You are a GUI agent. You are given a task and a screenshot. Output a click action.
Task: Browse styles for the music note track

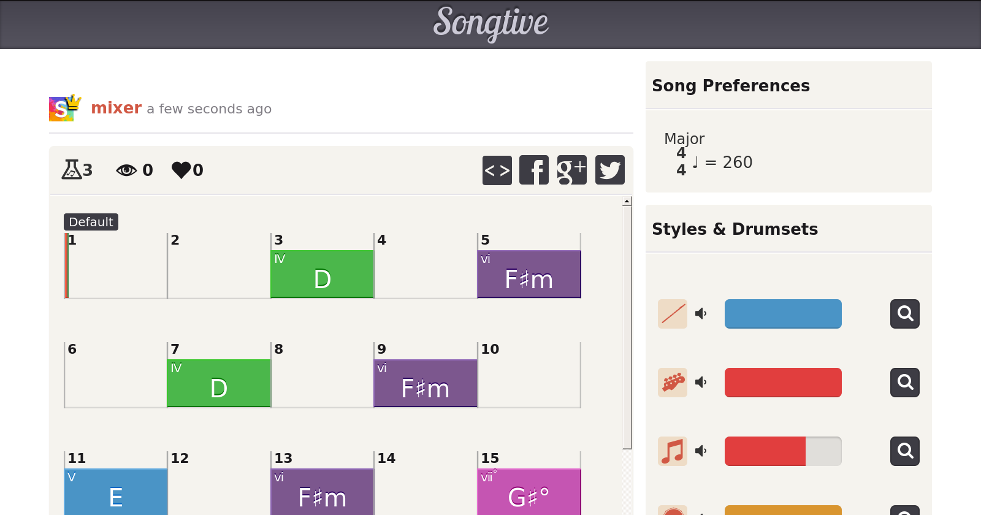(905, 451)
